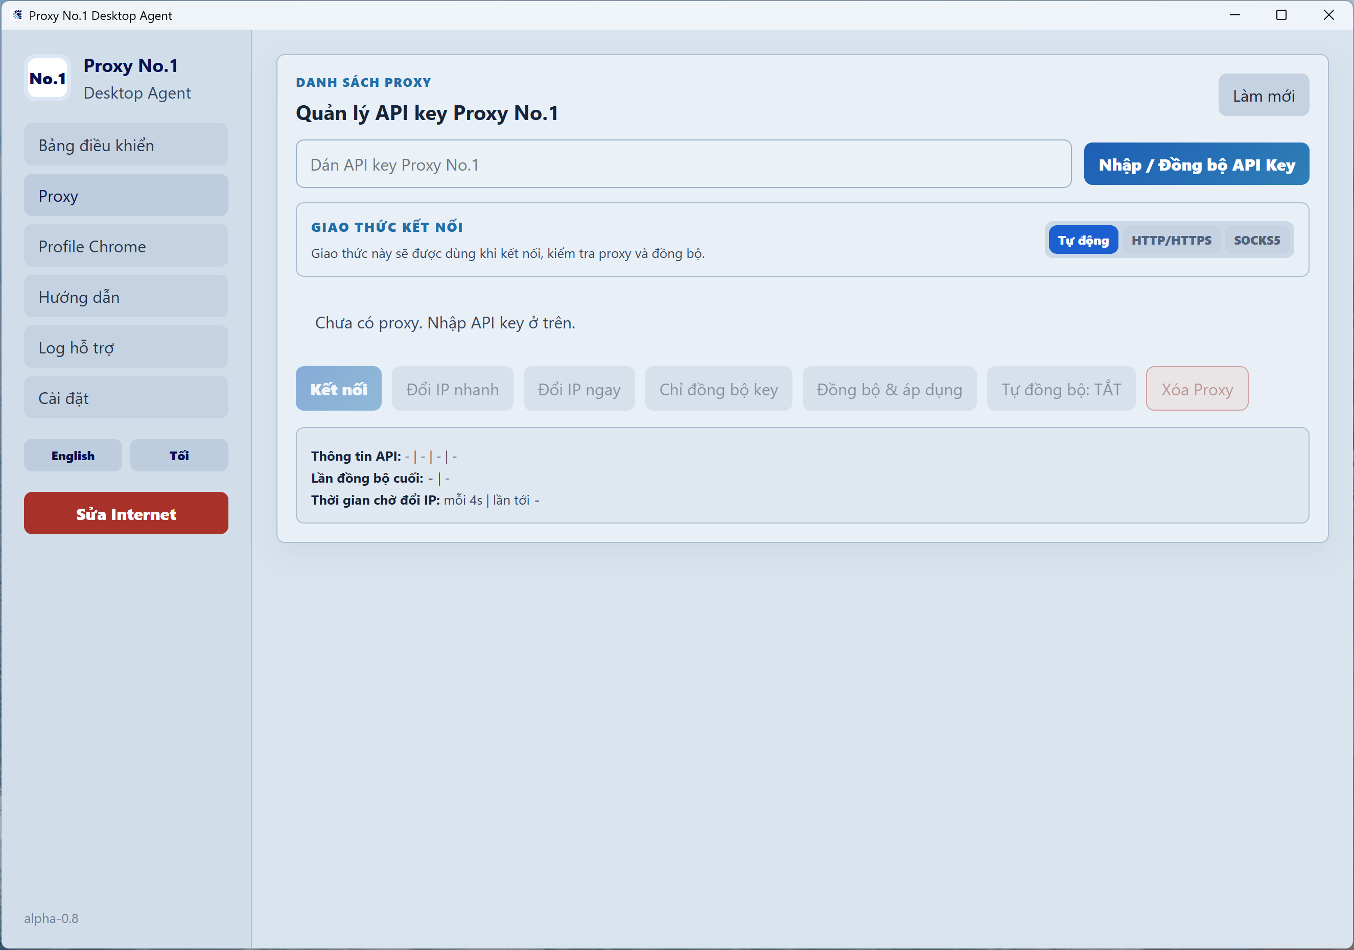Focus the Dán API key input field
The image size is (1354, 950).
[684, 164]
